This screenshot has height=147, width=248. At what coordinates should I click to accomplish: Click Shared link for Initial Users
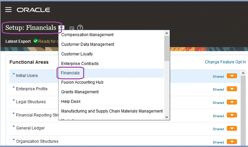tap(218, 76)
